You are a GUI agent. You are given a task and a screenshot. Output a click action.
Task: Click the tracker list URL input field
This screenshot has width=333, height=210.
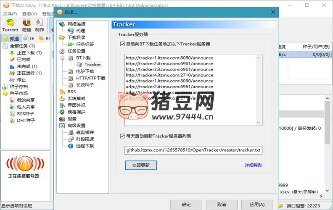(193, 150)
